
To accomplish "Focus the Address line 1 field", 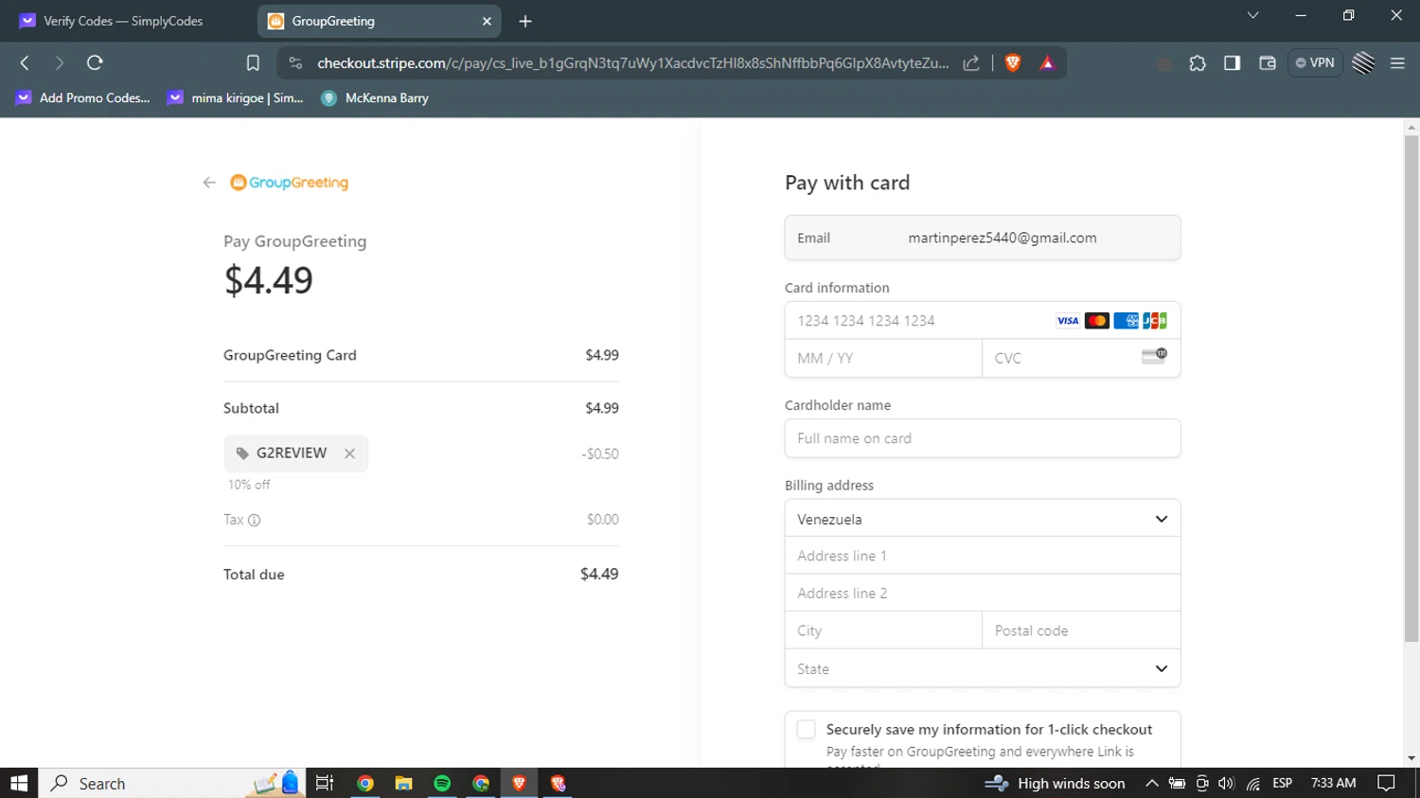I will pyautogui.click(x=983, y=556).
